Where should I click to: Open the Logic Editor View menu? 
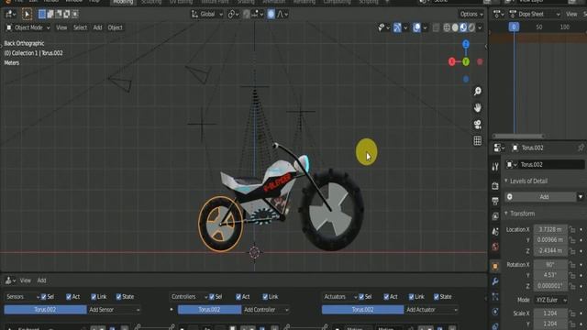[26, 280]
